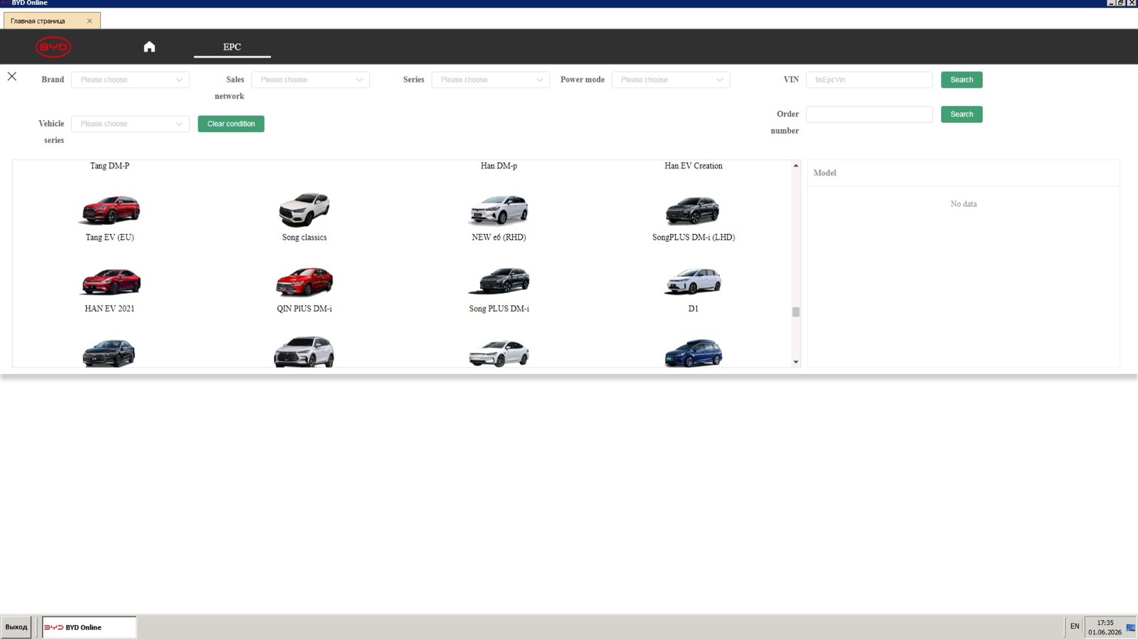
Task: Open the Series dropdown
Action: (x=490, y=80)
